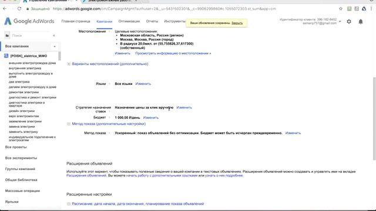The width and height of the screenshot is (376, 211).
Task: Open notifications bell icon
Action: [360, 22]
